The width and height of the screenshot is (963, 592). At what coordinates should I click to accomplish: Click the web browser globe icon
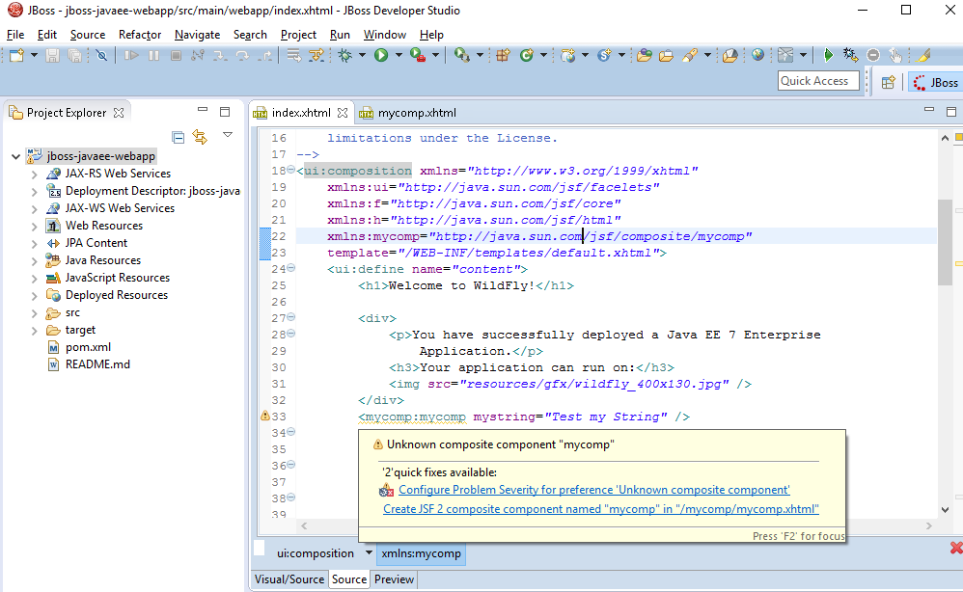tap(757, 56)
